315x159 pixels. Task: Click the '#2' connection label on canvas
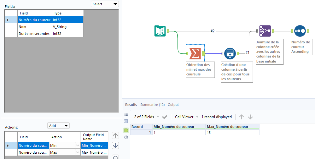tap(213, 31)
